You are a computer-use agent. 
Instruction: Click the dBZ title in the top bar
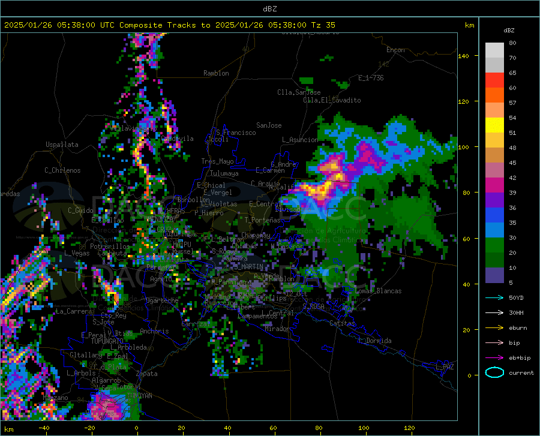pos(269,9)
